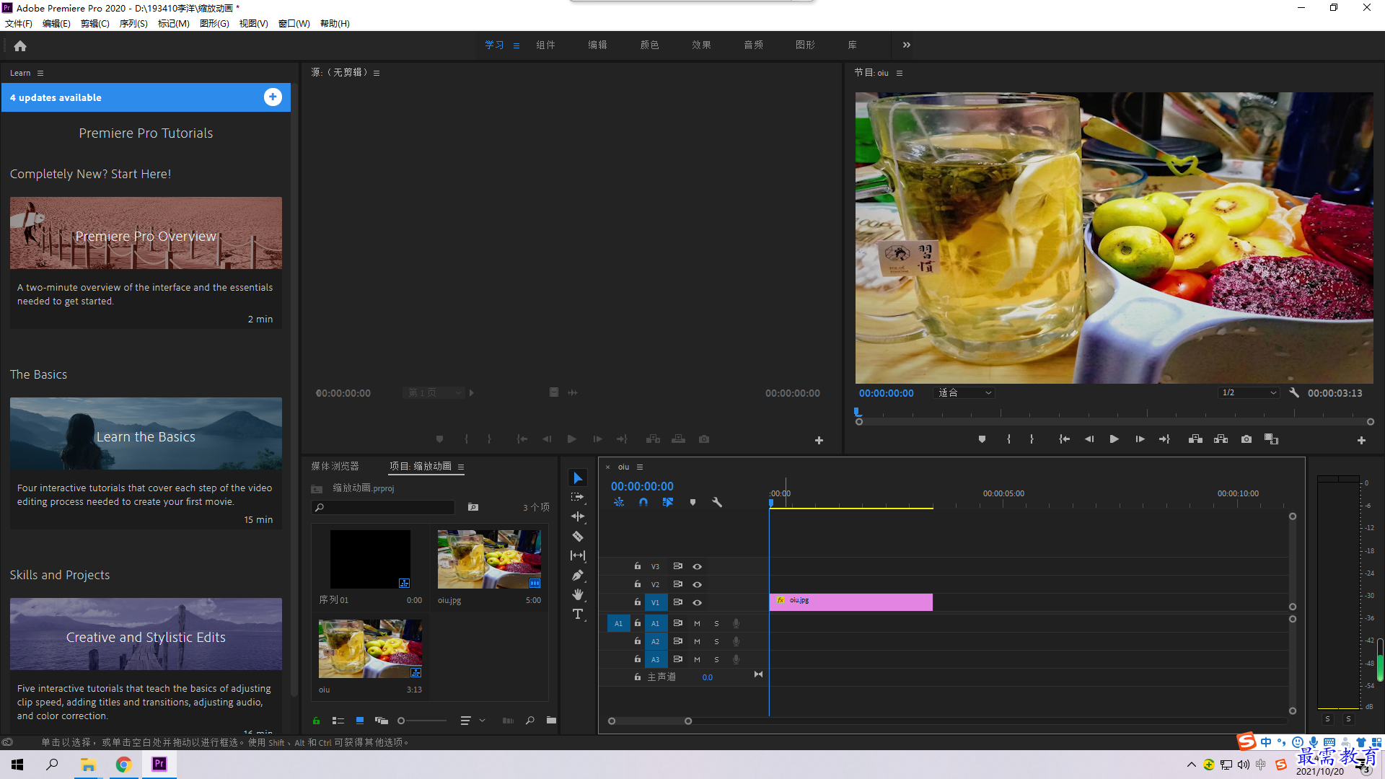The image size is (1385, 779).
Task: Switch to 编辑 workspace tab
Action: [597, 45]
